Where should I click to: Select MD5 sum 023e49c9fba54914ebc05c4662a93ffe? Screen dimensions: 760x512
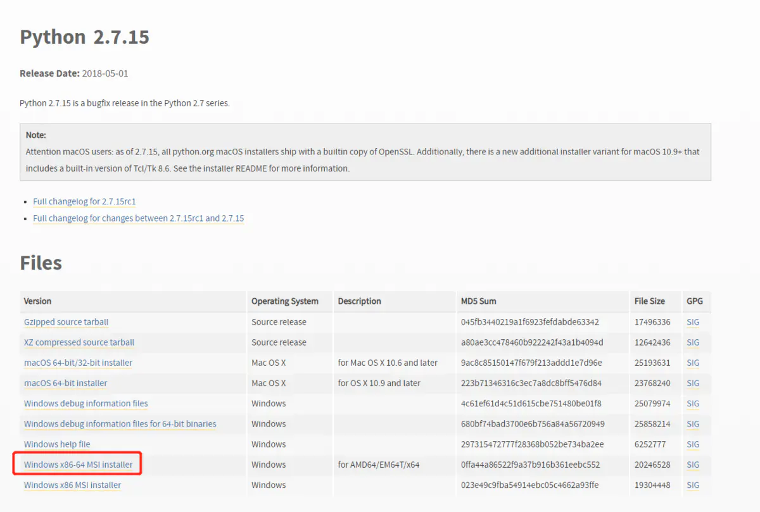click(x=529, y=485)
